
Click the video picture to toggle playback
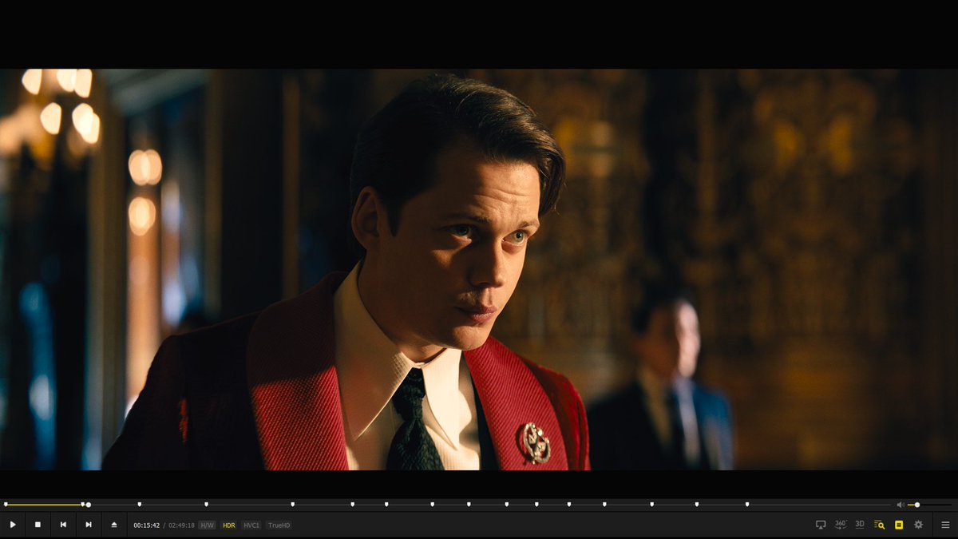pyautogui.click(x=479, y=269)
